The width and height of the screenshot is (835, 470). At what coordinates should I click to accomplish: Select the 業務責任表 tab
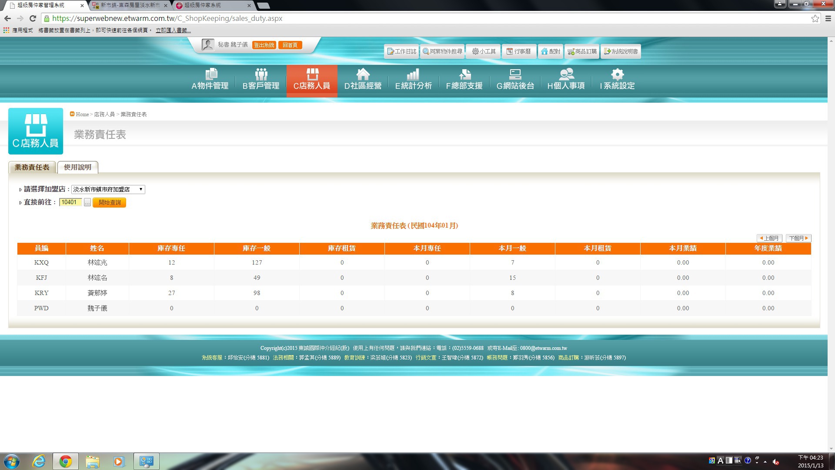pos(32,167)
